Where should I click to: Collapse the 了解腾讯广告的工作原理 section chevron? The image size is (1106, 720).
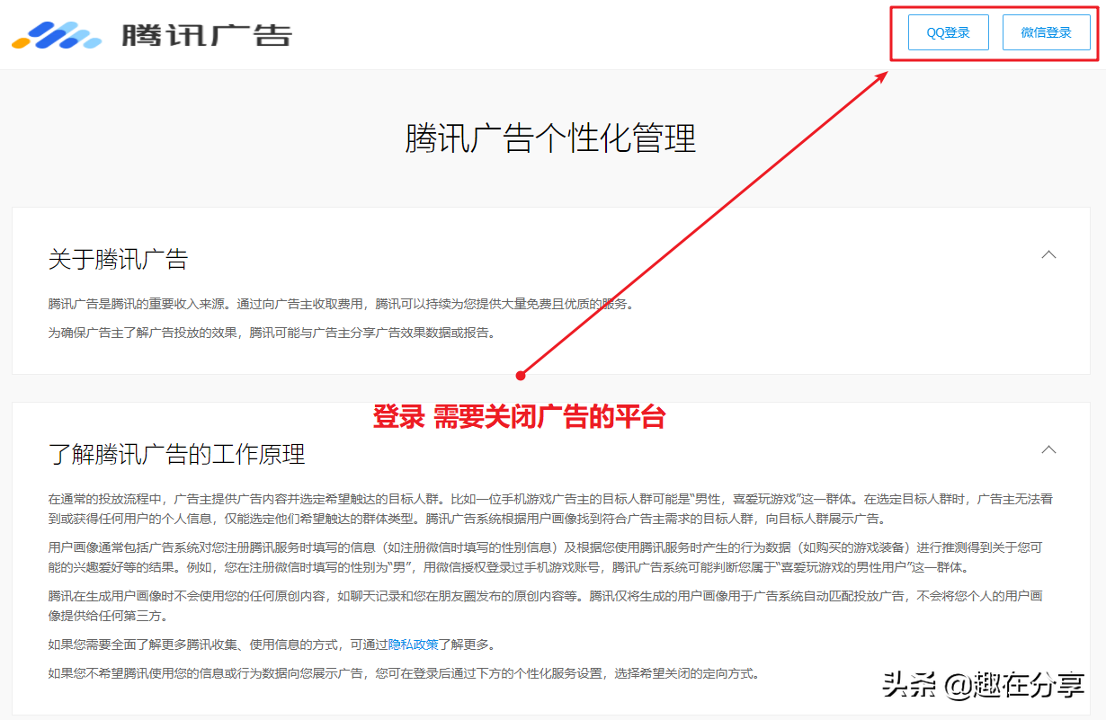tap(1048, 448)
